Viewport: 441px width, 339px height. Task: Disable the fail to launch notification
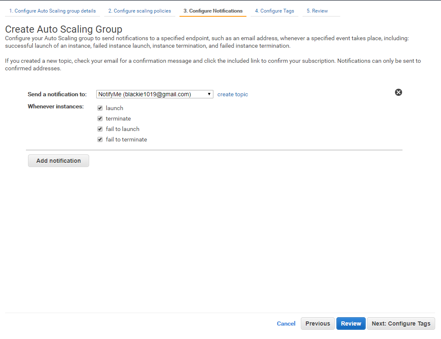[x=100, y=129]
